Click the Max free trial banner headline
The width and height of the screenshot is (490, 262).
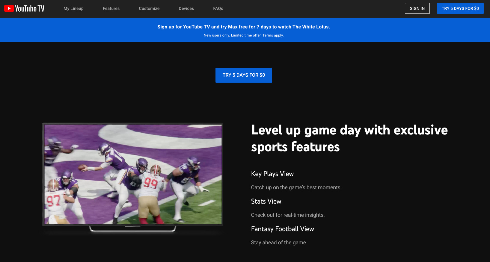(x=244, y=27)
